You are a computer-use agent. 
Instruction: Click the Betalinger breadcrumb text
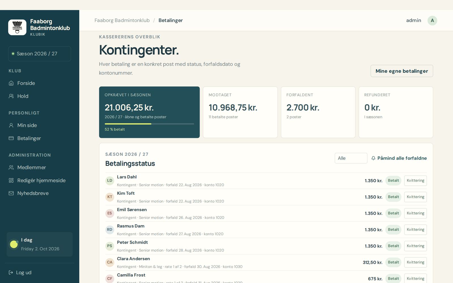coord(170,20)
